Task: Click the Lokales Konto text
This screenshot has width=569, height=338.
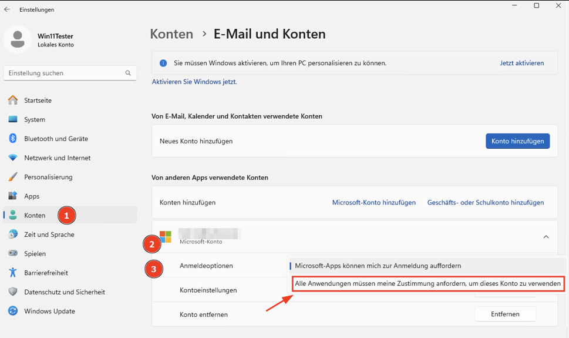Action: 56,45
